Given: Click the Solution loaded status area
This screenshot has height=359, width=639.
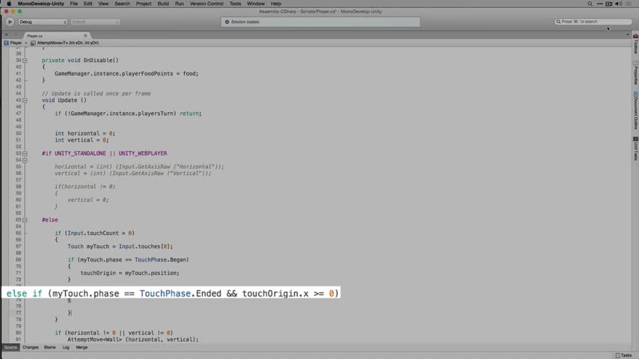Looking at the screenshot, I should (320, 22).
